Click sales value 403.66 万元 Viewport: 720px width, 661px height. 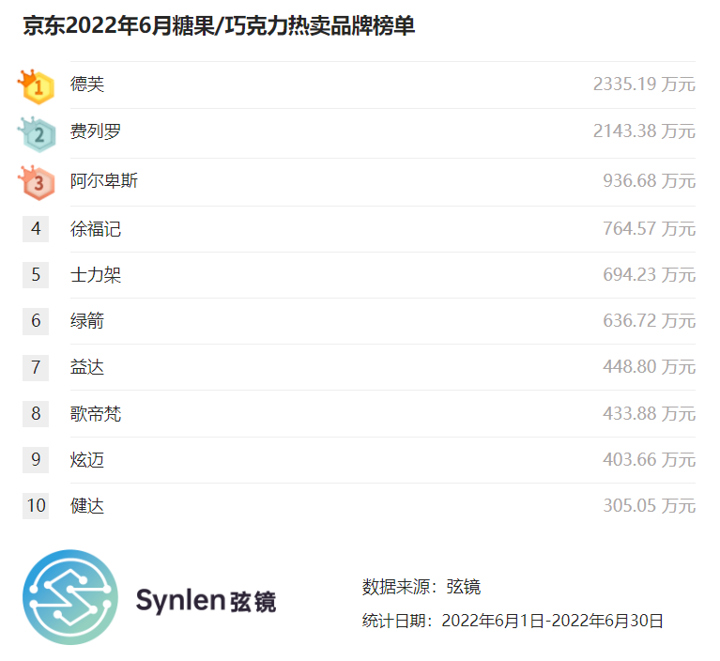pyautogui.click(x=650, y=459)
